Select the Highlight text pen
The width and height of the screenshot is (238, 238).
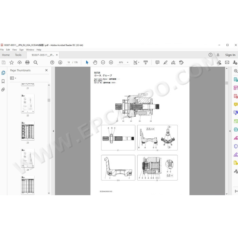pyautogui.click(x=165, y=62)
